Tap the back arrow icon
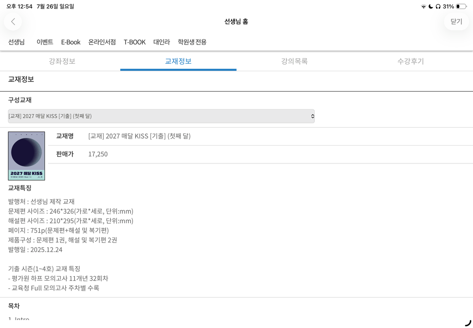The height and width of the screenshot is (328, 473). (13, 21)
